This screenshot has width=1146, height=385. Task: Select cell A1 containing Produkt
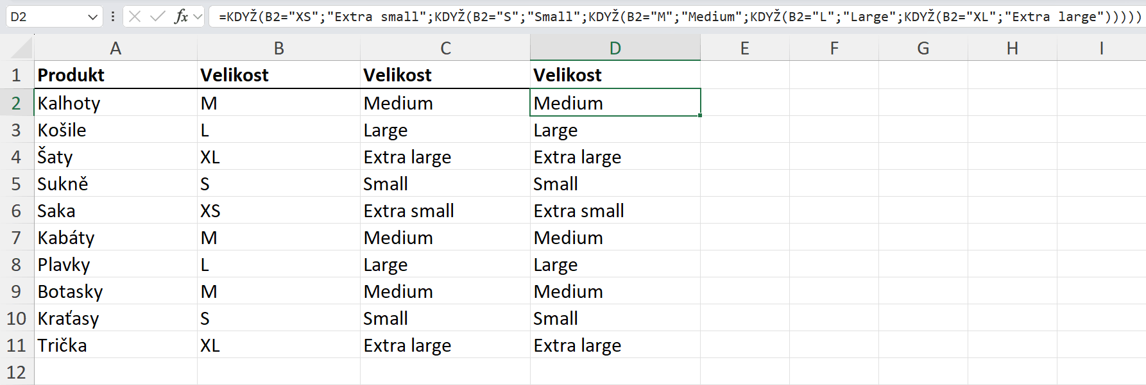pyautogui.click(x=115, y=76)
